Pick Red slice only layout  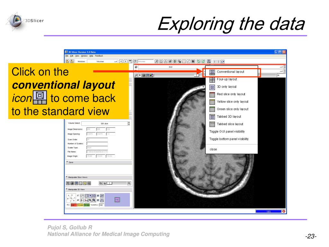coord(231,94)
